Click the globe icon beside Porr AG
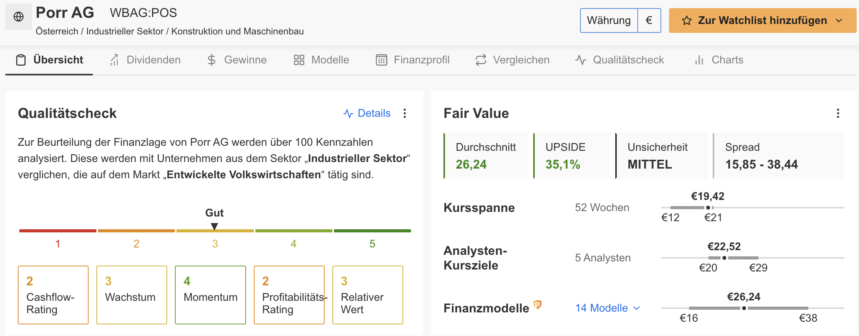The height and width of the screenshot is (336, 859). click(19, 17)
